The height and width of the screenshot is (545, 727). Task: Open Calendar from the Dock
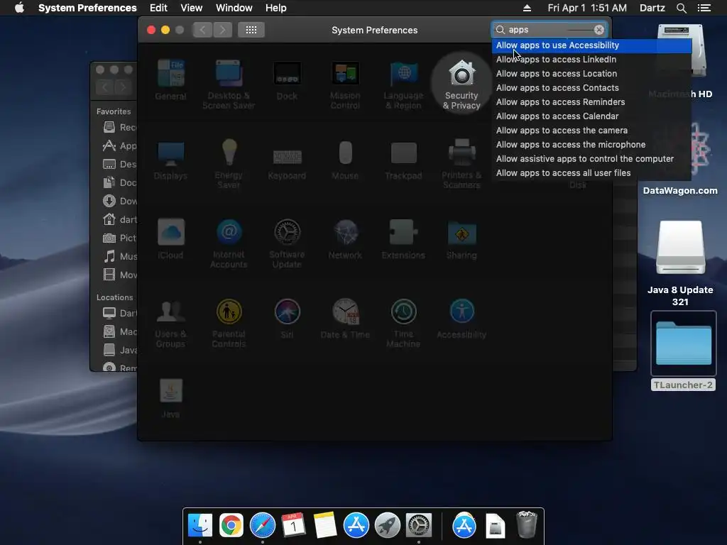point(293,525)
